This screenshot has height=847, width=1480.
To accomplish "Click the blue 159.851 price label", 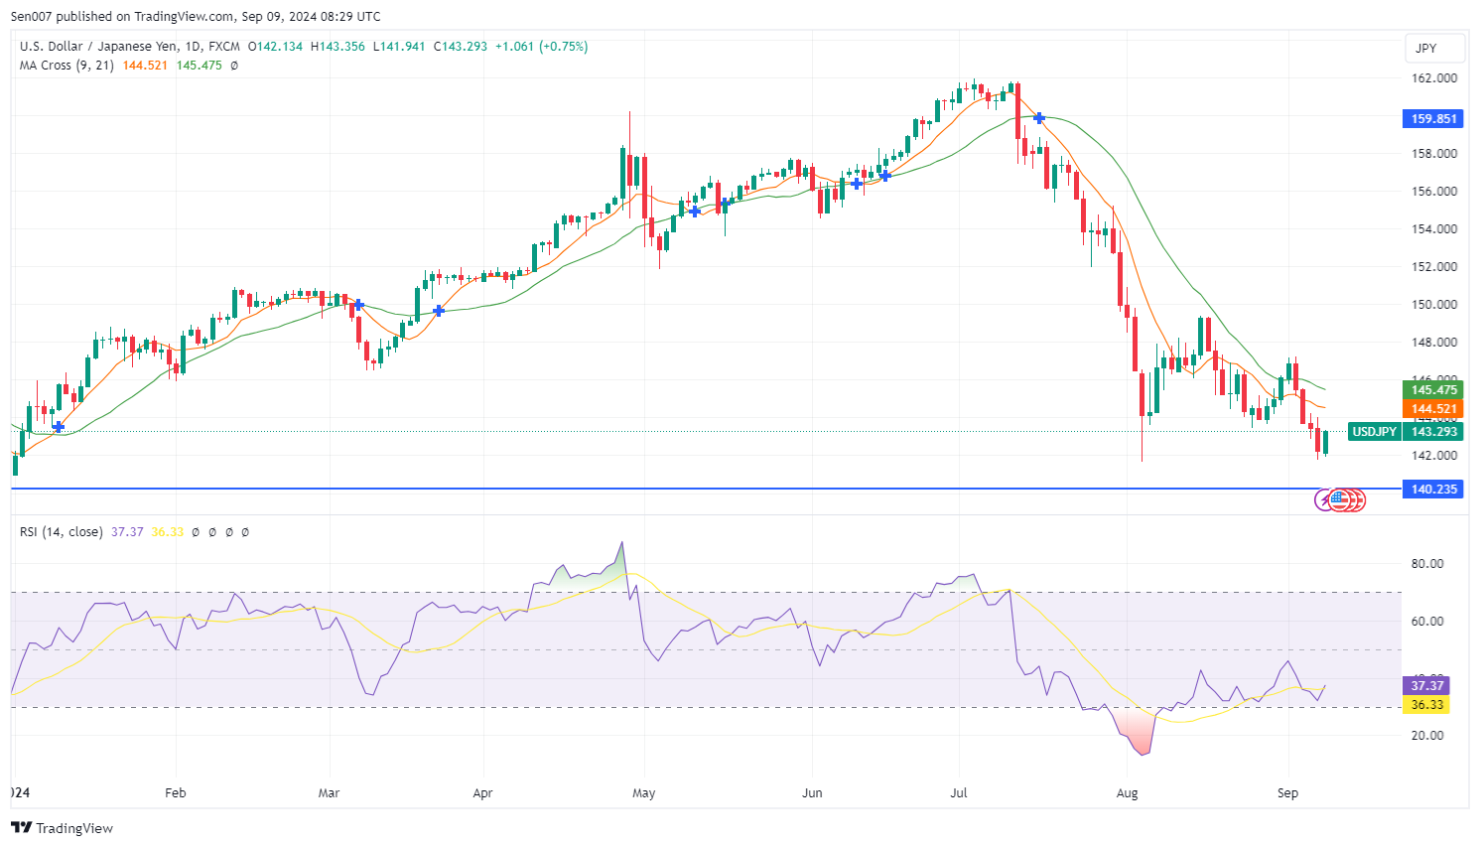I will [x=1433, y=119].
